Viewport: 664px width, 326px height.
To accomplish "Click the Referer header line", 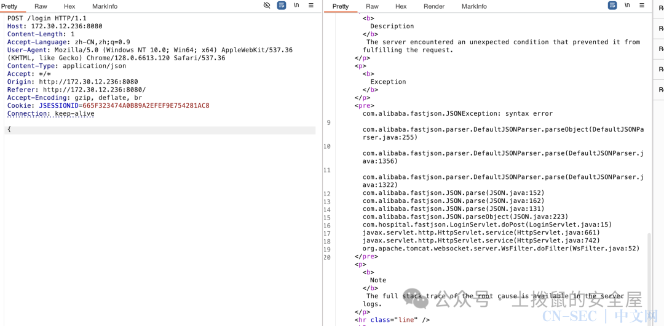I will click(x=77, y=90).
